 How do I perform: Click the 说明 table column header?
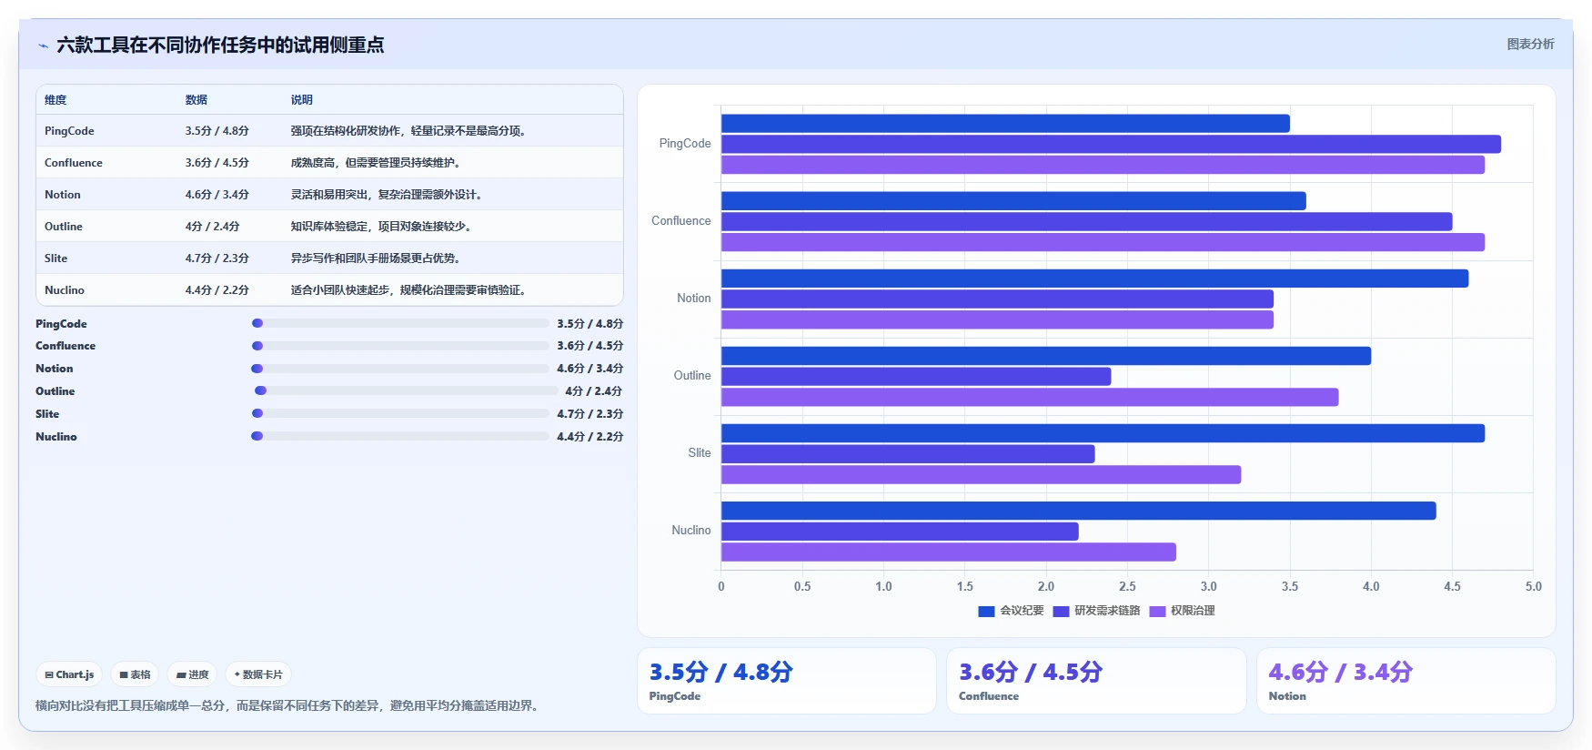tap(302, 100)
